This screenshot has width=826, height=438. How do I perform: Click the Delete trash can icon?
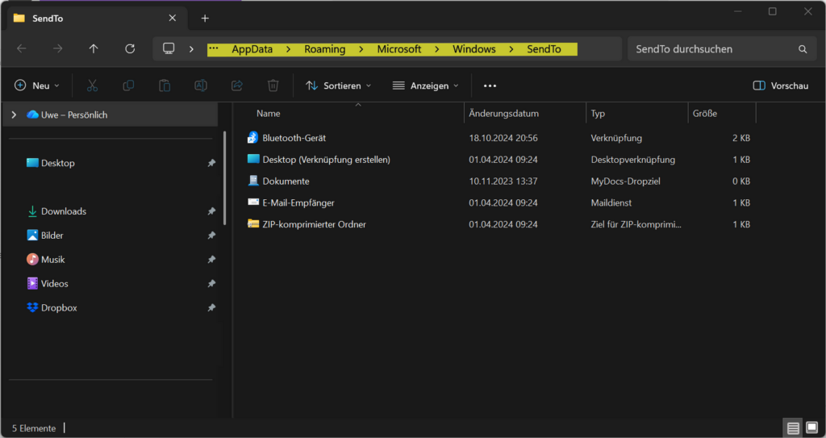coord(273,86)
